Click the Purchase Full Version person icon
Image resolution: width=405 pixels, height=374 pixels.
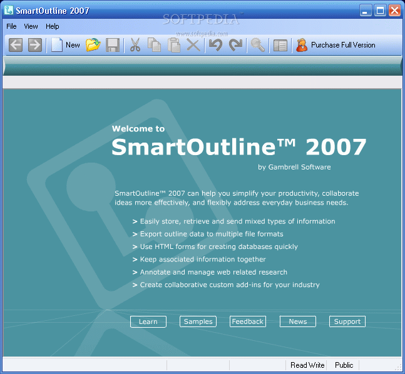302,45
